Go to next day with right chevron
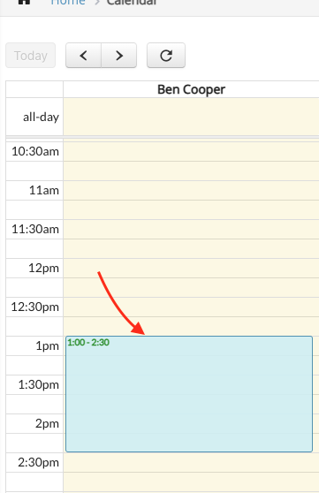 (119, 56)
